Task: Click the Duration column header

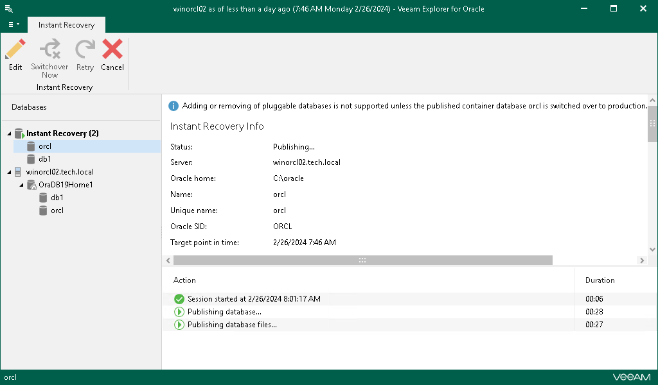Action: (600, 280)
